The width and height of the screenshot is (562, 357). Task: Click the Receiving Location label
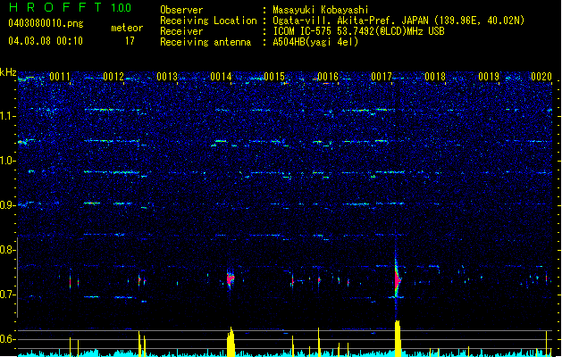point(208,21)
